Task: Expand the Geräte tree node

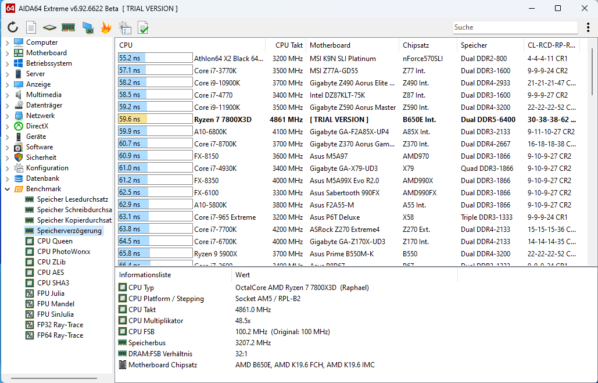Action: click(x=7, y=137)
